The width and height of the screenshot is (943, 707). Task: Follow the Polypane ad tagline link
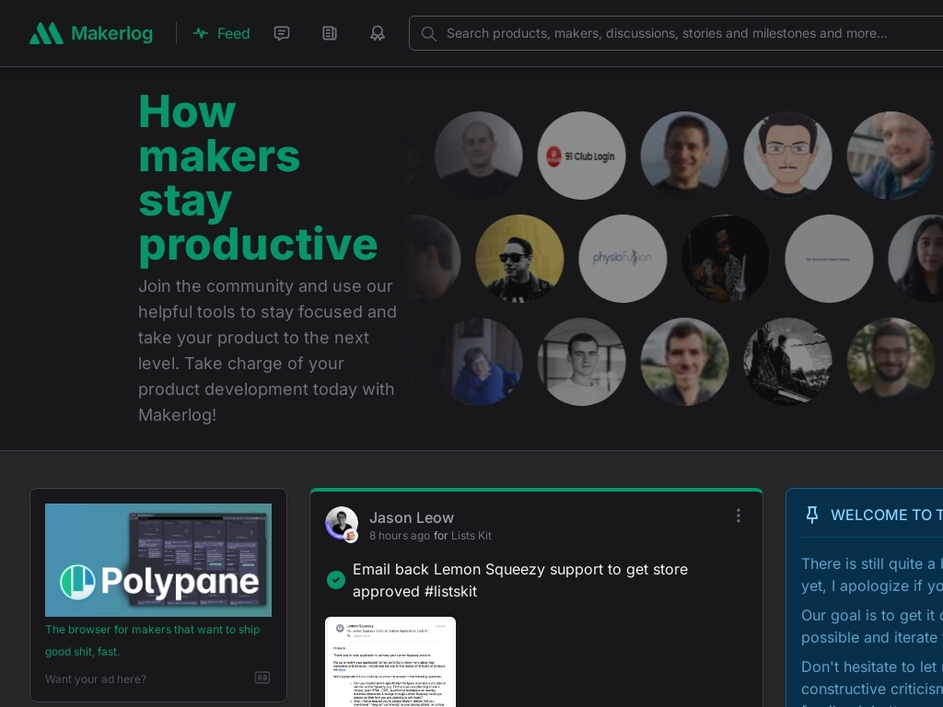coord(152,641)
